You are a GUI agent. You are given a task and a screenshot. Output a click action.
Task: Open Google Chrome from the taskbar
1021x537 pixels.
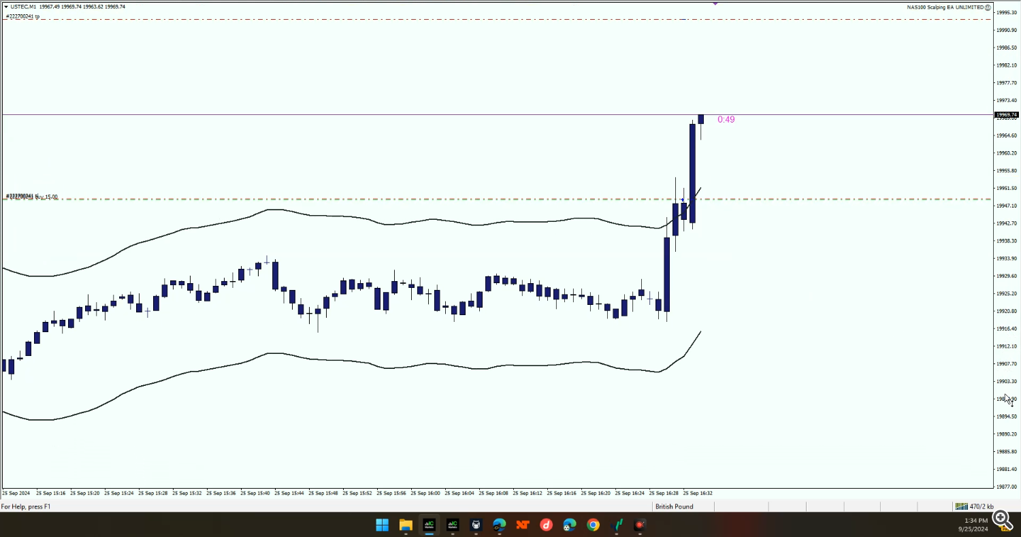[593, 525]
